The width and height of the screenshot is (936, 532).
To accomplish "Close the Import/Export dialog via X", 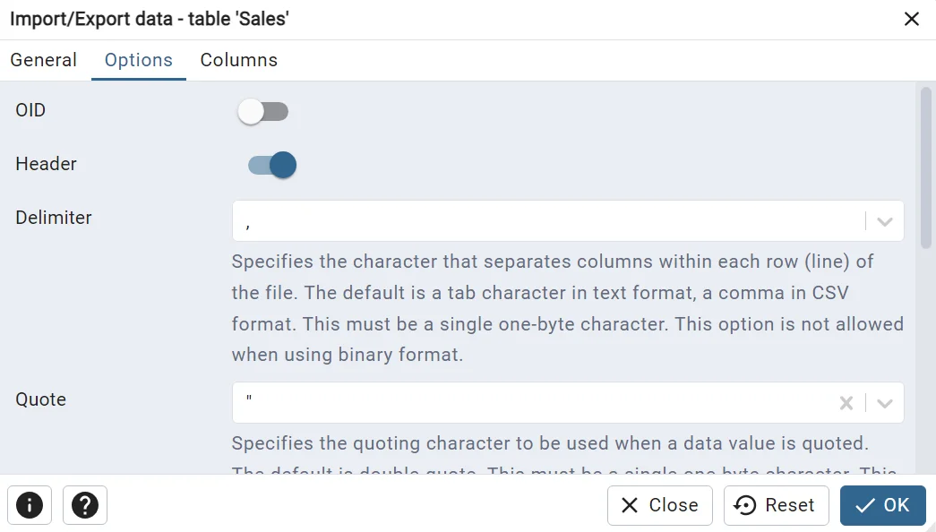I will pyautogui.click(x=912, y=19).
